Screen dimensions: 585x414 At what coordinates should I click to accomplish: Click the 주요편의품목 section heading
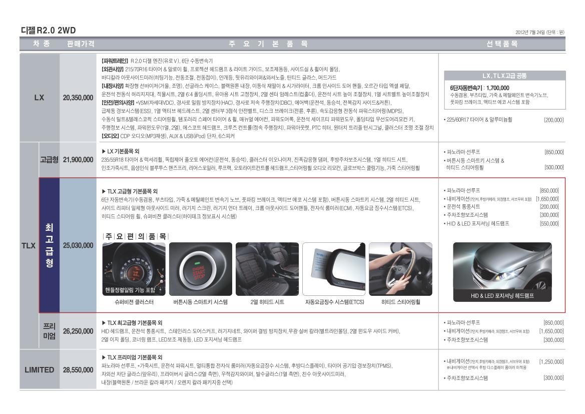coord(135,235)
